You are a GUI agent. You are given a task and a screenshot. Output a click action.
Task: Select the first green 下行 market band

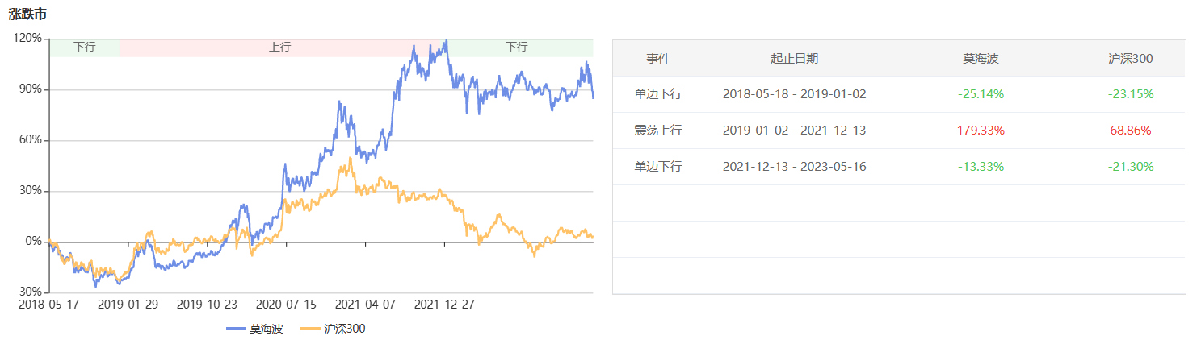click(x=84, y=47)
